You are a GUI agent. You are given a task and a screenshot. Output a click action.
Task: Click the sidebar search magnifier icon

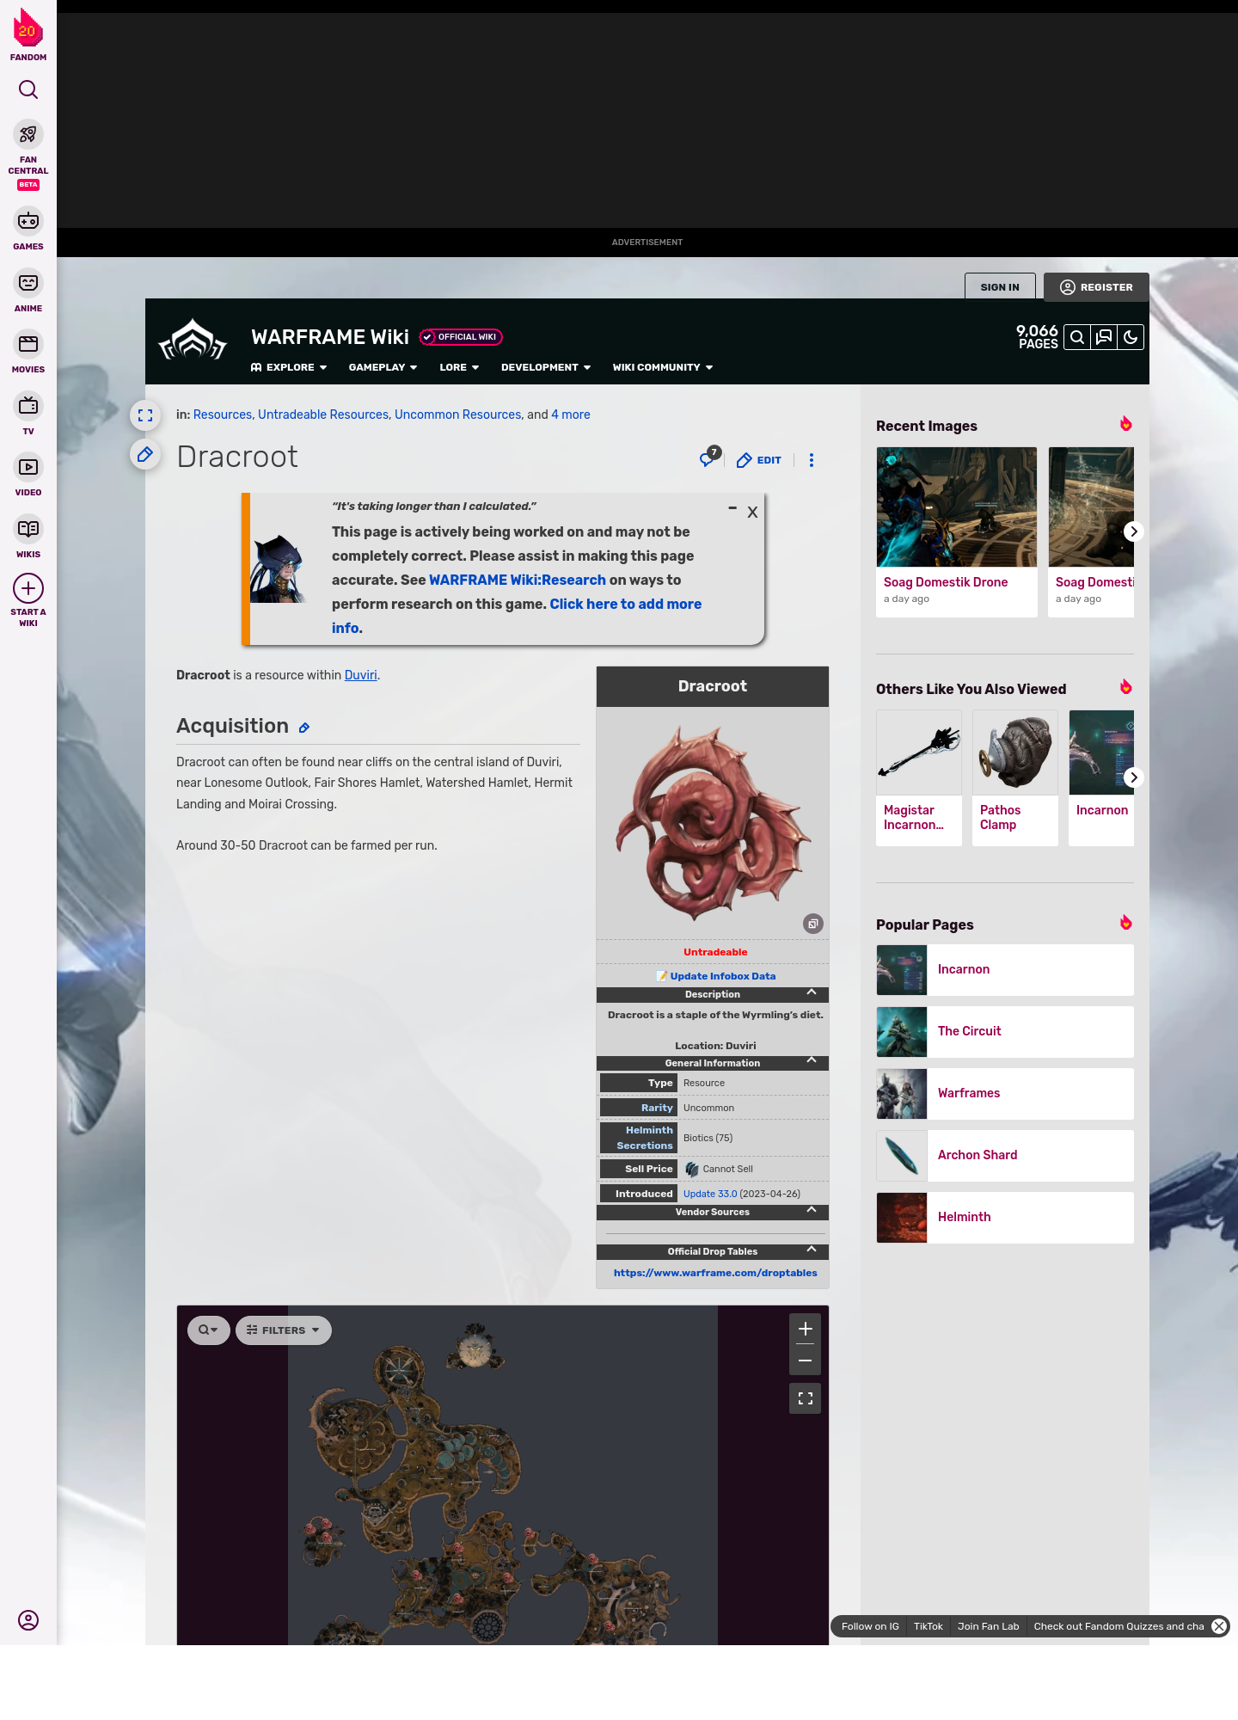(28, 89)
